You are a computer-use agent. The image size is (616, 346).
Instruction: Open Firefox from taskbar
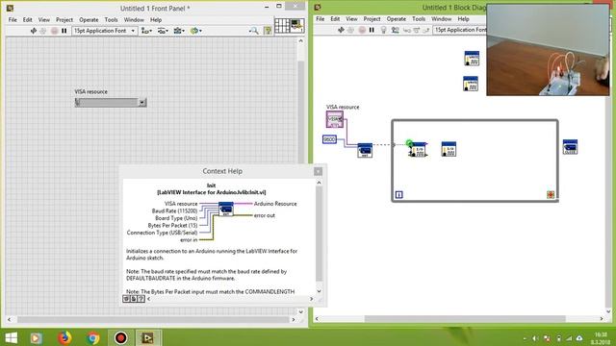pyautogui.click(x=64, y=337)
